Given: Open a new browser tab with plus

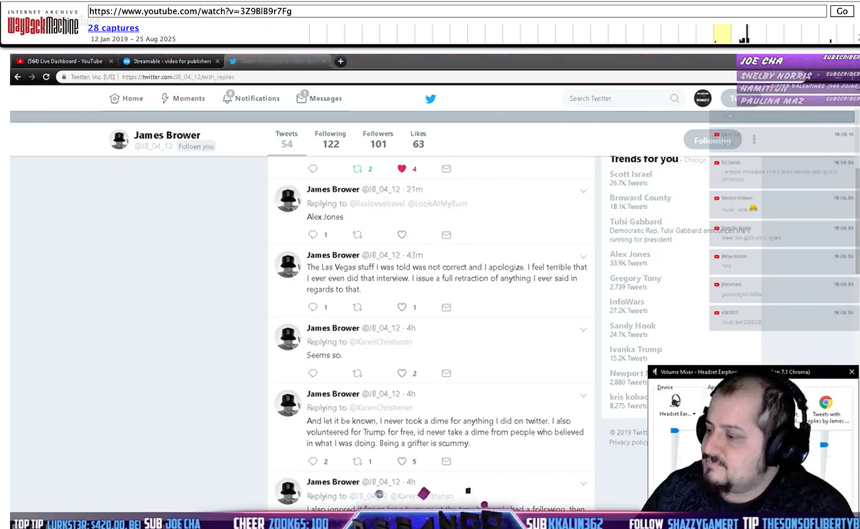Looking at the screenshot, I should [341, 61].
